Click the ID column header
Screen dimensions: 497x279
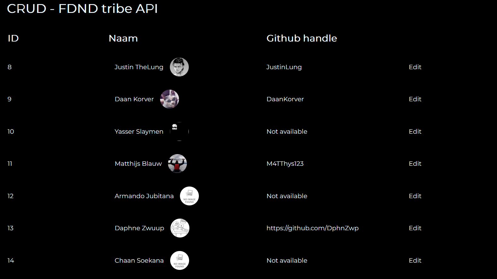[13, 38]
